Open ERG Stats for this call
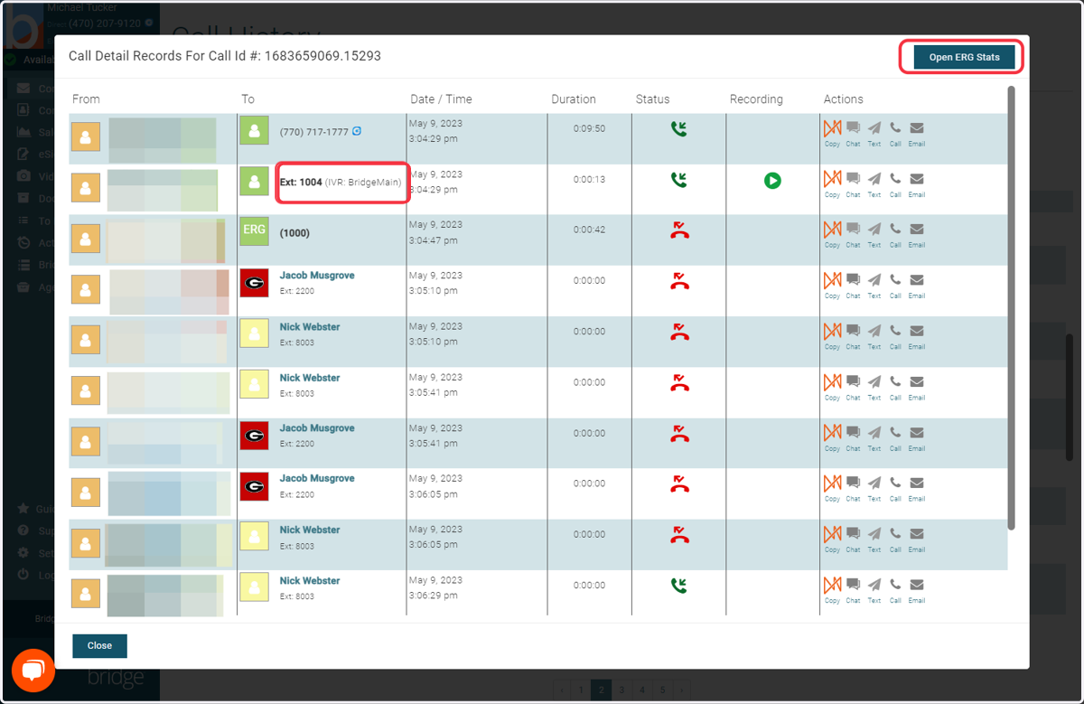1084x704 pixels. coord(964,57)
